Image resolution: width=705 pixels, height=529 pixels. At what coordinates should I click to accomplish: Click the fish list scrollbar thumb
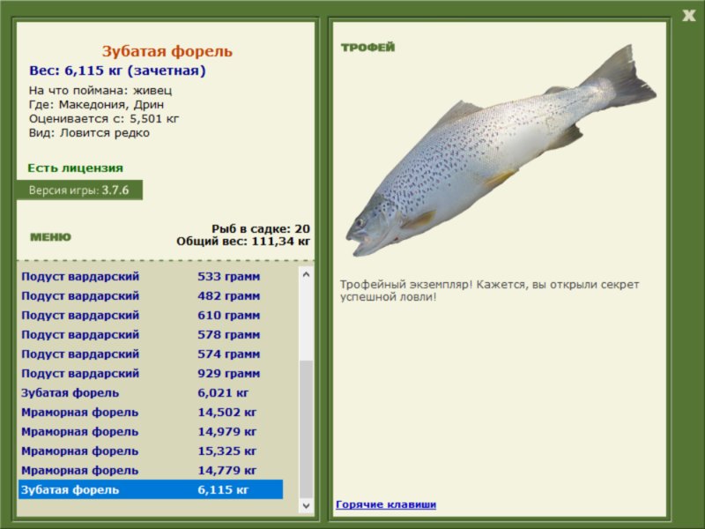(x=306, y=428)
